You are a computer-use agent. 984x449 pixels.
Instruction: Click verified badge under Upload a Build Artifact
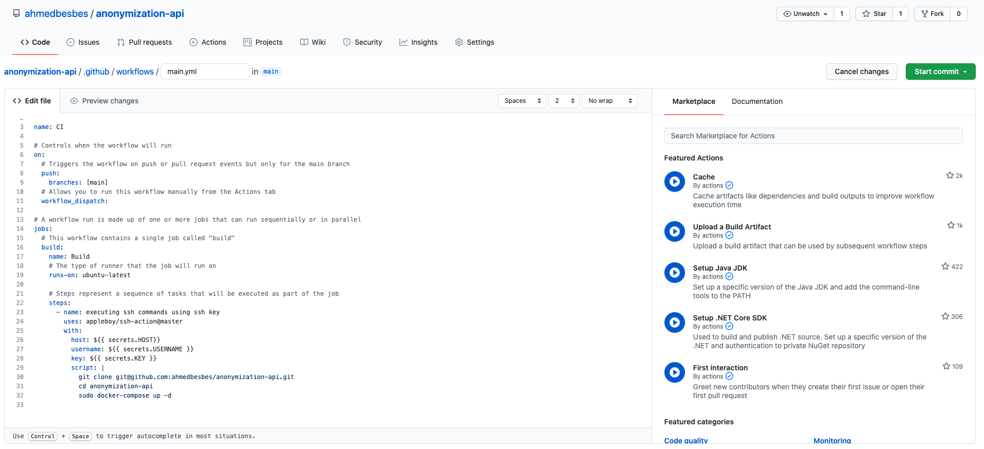pos(729,236)
